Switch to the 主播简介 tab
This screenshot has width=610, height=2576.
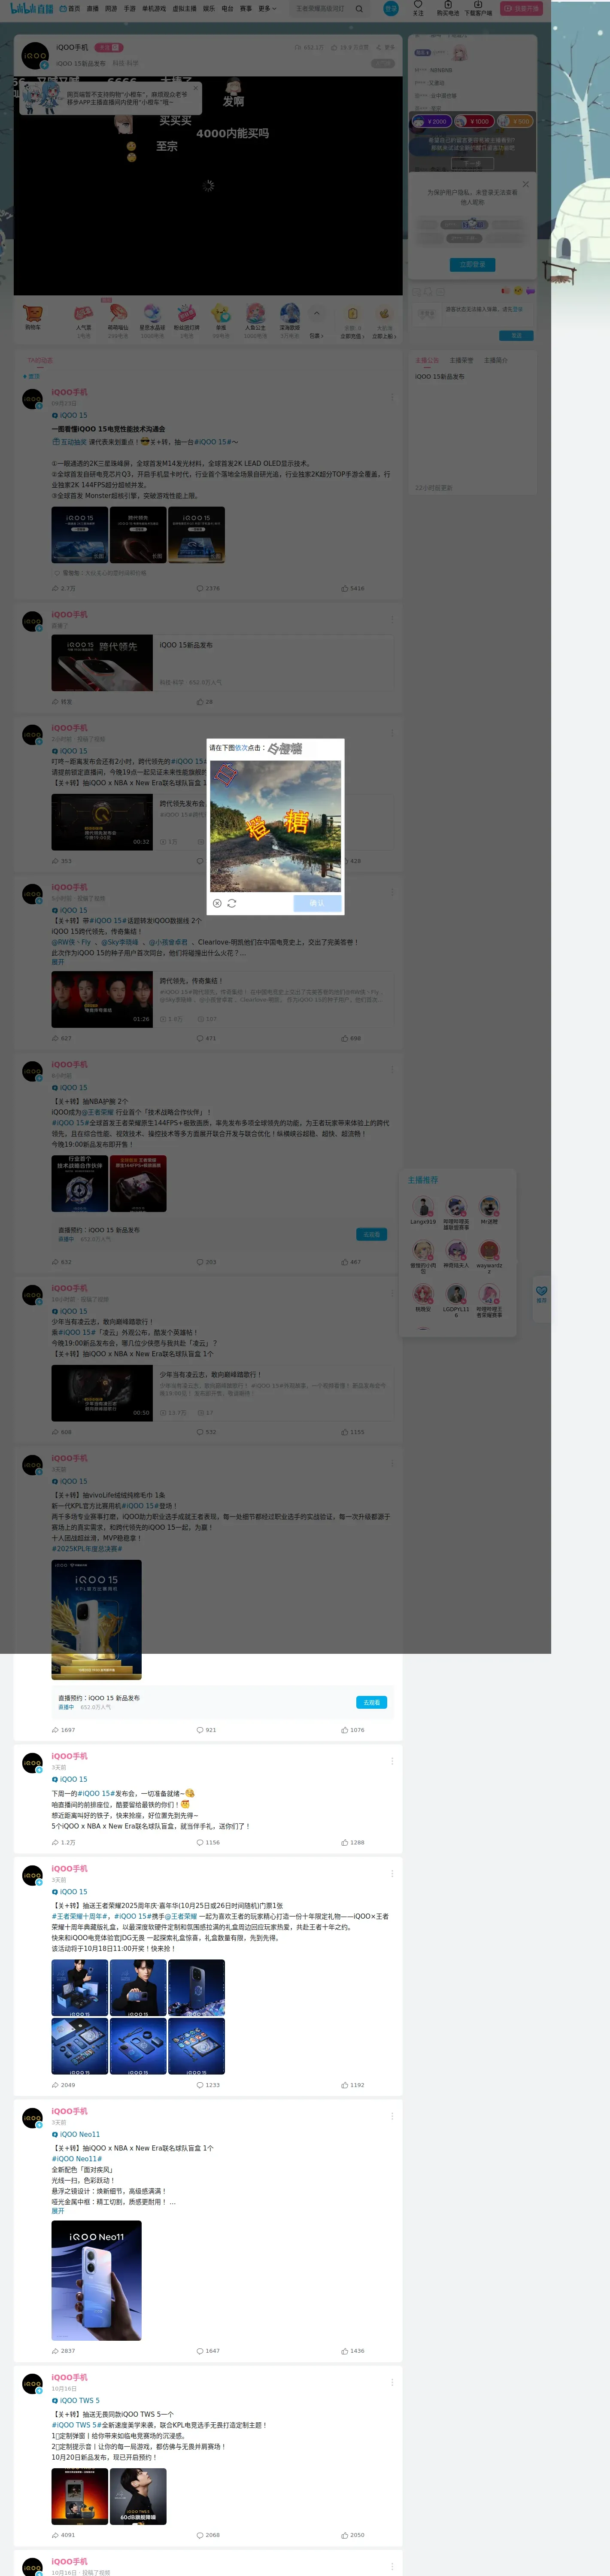tap(496, 360)
